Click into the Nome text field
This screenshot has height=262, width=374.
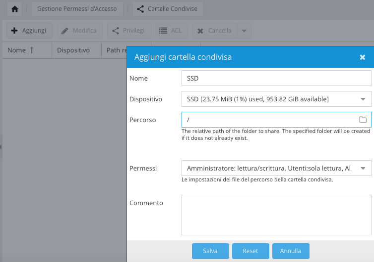click(x=276, y=78)
